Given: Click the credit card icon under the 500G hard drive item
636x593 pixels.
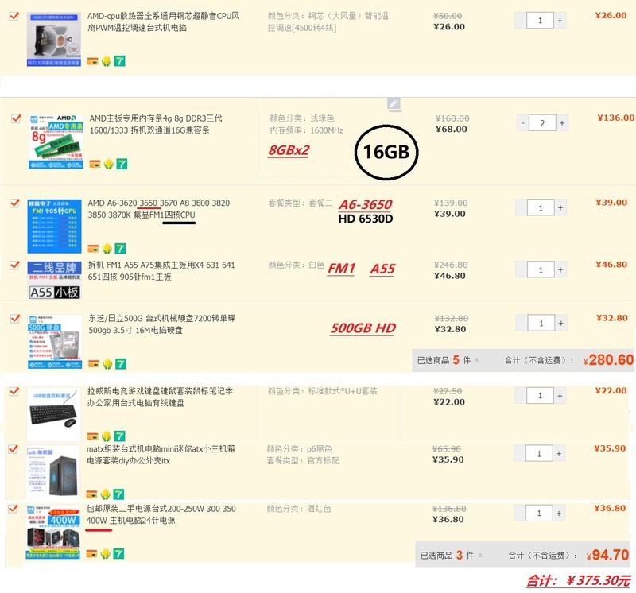Looking at the screenshot, I should 94,363.
